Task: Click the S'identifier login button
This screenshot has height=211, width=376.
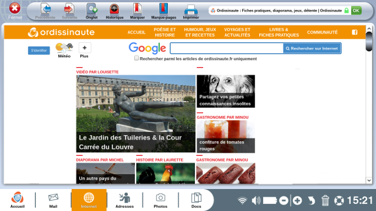Action: click(x=39, y=50)
